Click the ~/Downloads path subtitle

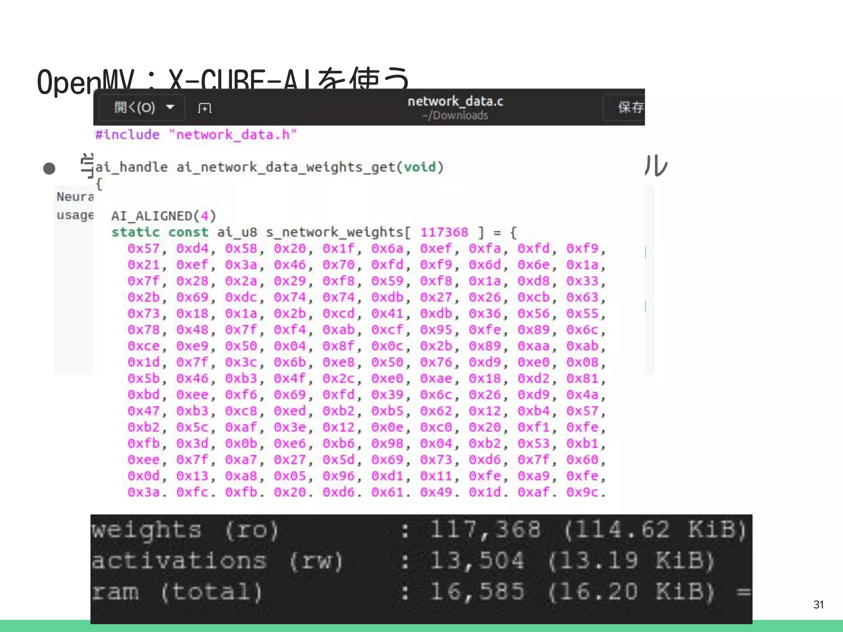455,116
